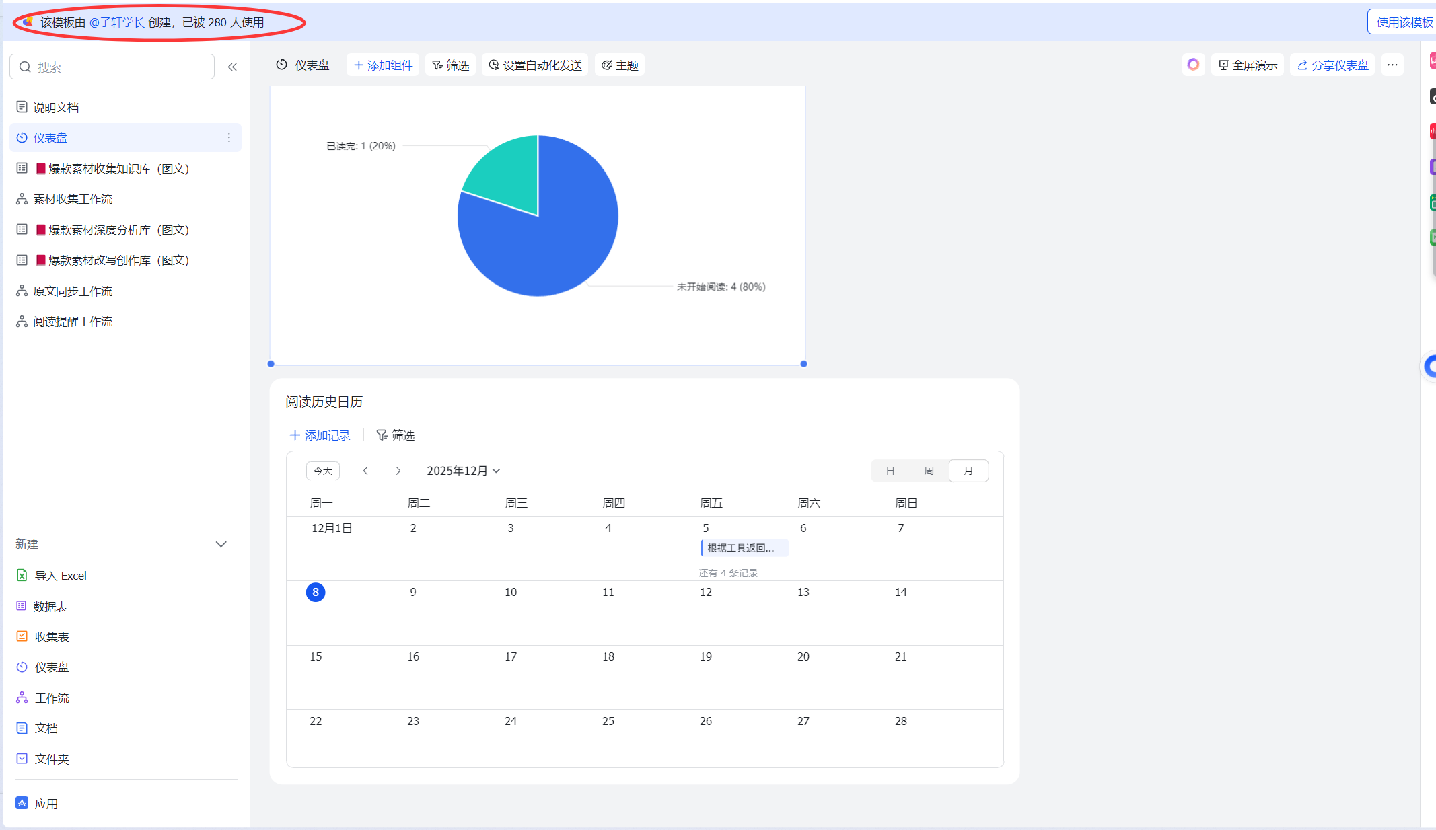Open 爆款素材收集知识库（图文） table
The height and width of the screenshot is (830, 1436).
point(125,168)
